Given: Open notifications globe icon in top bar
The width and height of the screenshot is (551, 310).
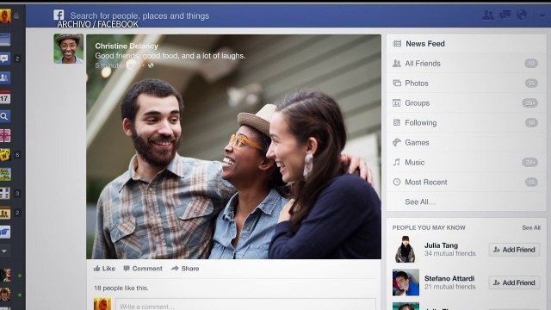Looking at the screenshot, I should pos(522,15).
